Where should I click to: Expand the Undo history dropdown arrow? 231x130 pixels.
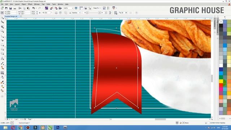36,8
